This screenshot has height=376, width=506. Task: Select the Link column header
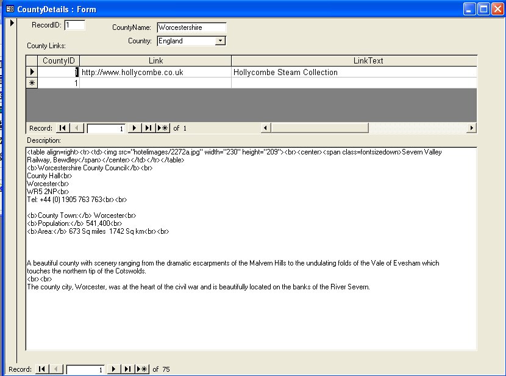point(155,60)
